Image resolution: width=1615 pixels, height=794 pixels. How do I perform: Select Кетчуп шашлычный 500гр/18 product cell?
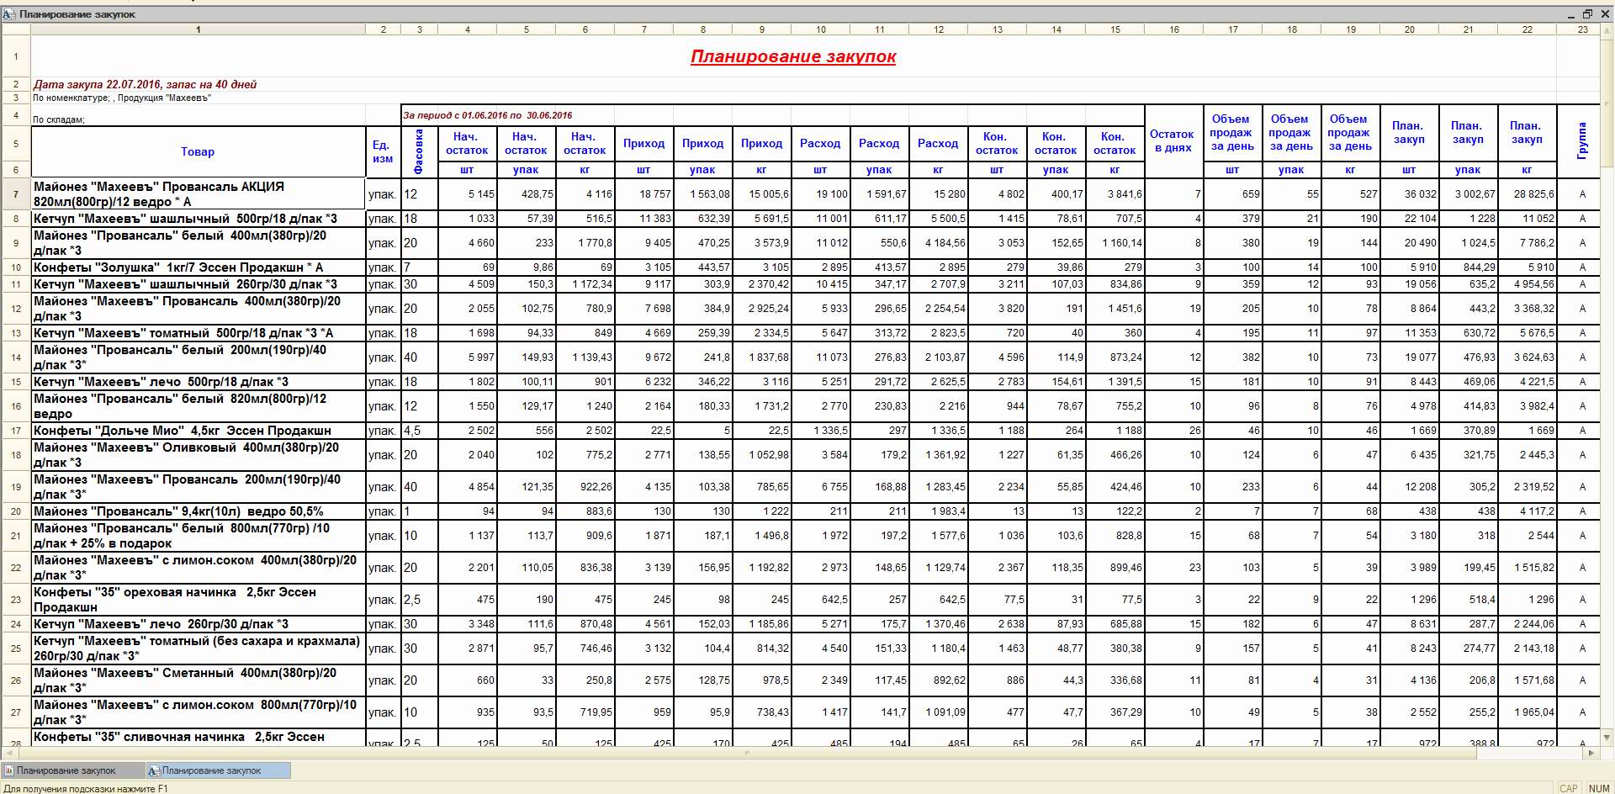198,219
